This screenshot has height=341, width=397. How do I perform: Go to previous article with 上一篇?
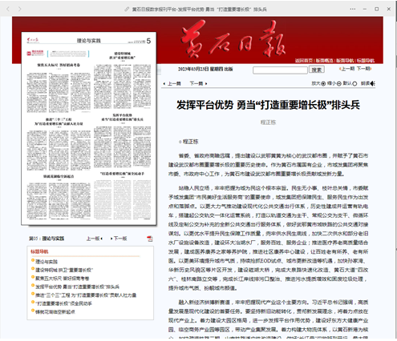[172, 83]
